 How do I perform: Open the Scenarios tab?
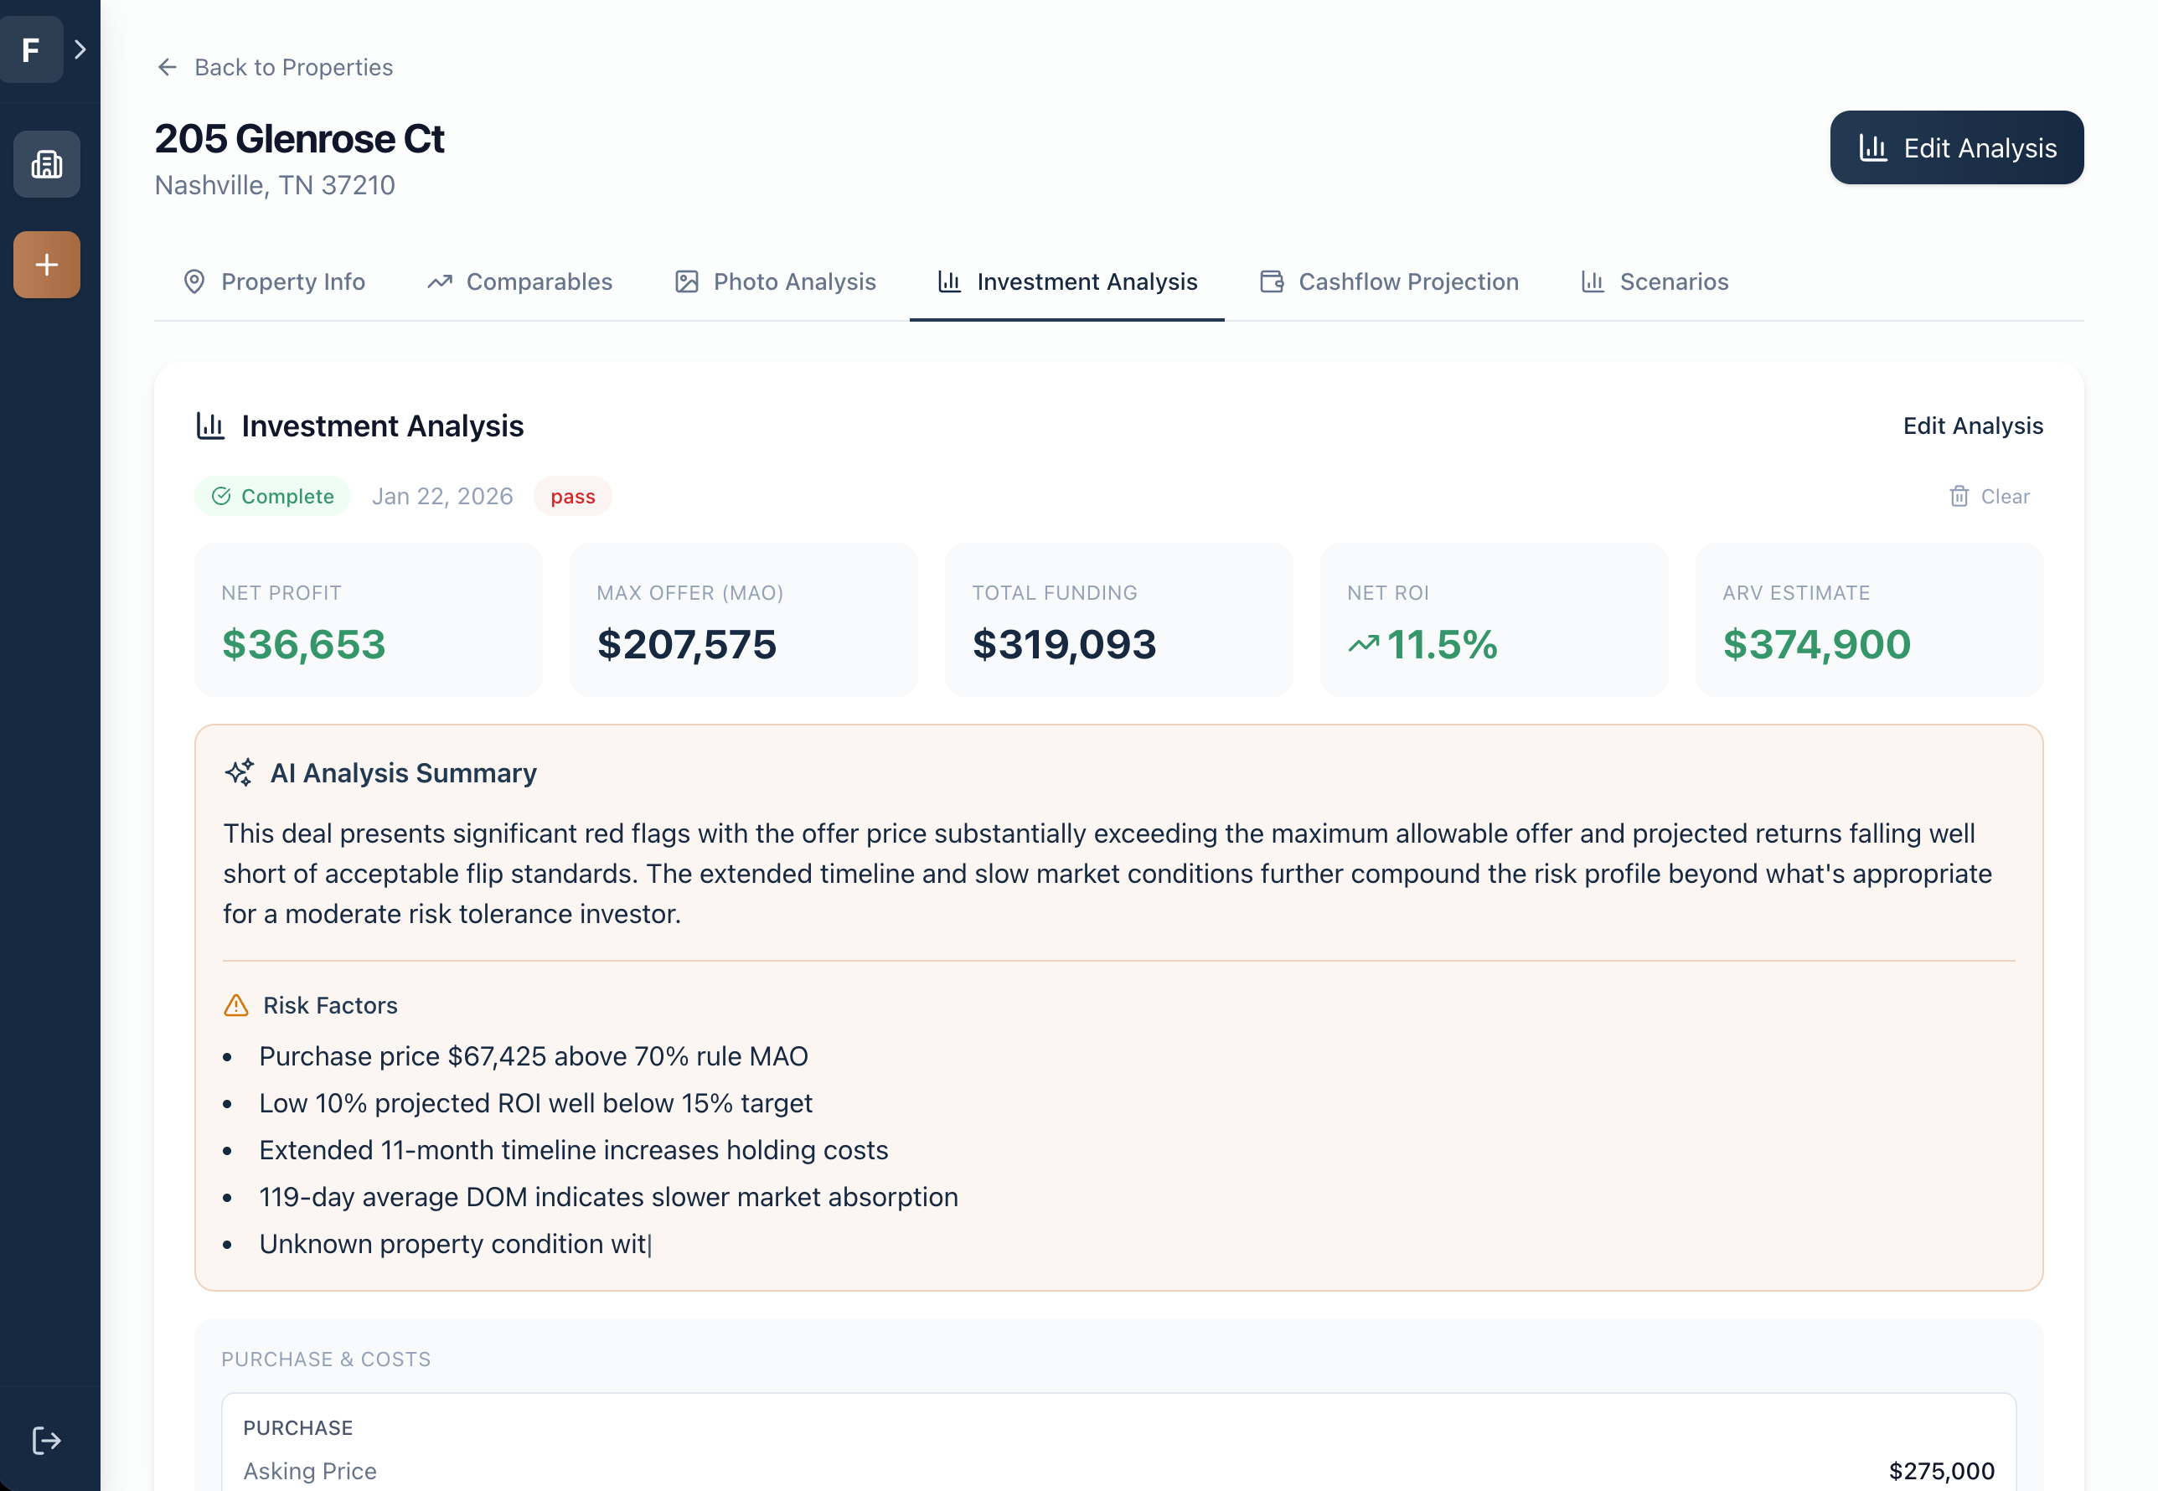point(1654,281)
